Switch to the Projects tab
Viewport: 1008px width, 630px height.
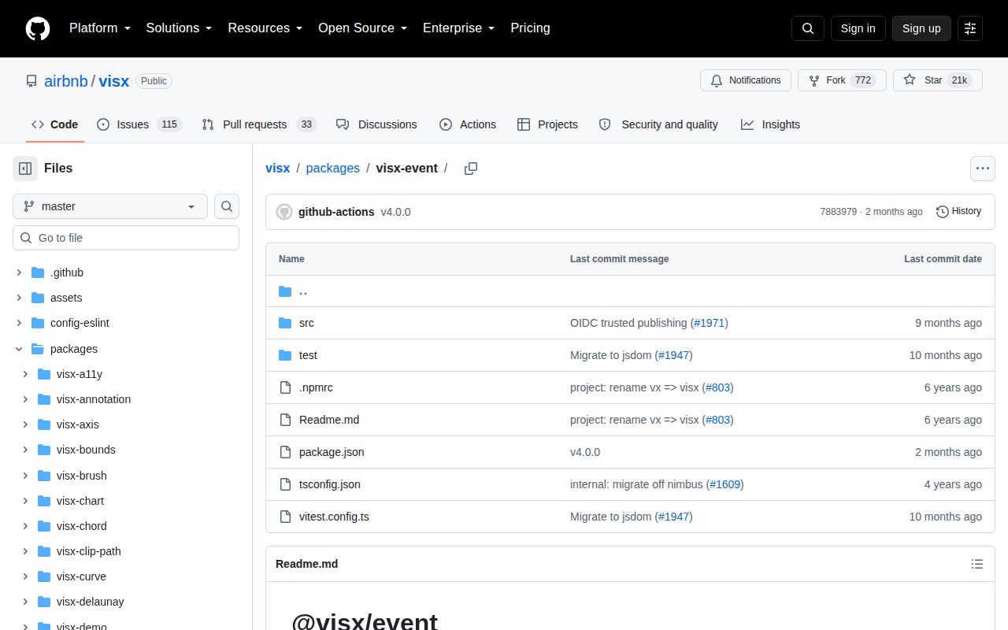pos(547,124)
